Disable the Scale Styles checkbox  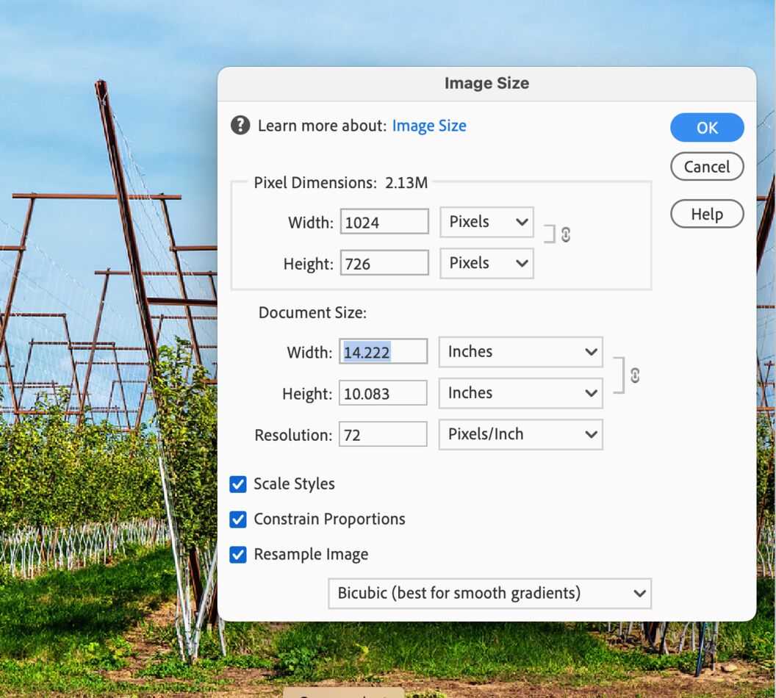tap(237, 483)
